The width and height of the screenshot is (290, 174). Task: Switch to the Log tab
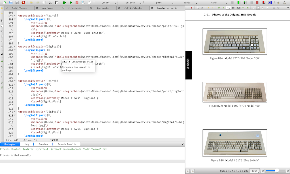coord(27,144)
